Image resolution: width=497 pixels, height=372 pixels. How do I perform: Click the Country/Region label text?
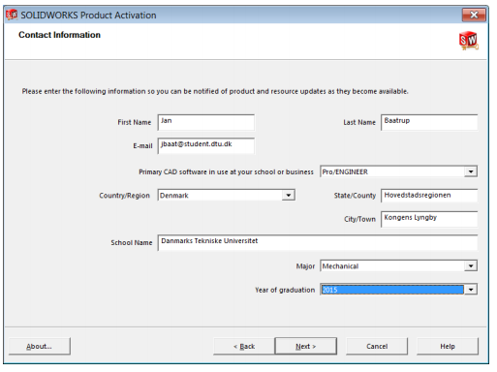pyautogui.click(x=124, y=196)
